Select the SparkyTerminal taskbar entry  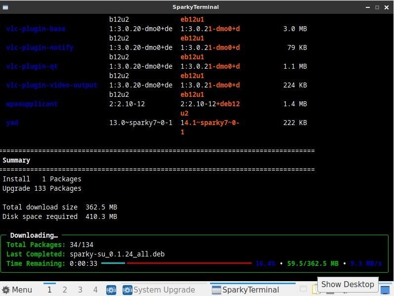click(245, 290)
